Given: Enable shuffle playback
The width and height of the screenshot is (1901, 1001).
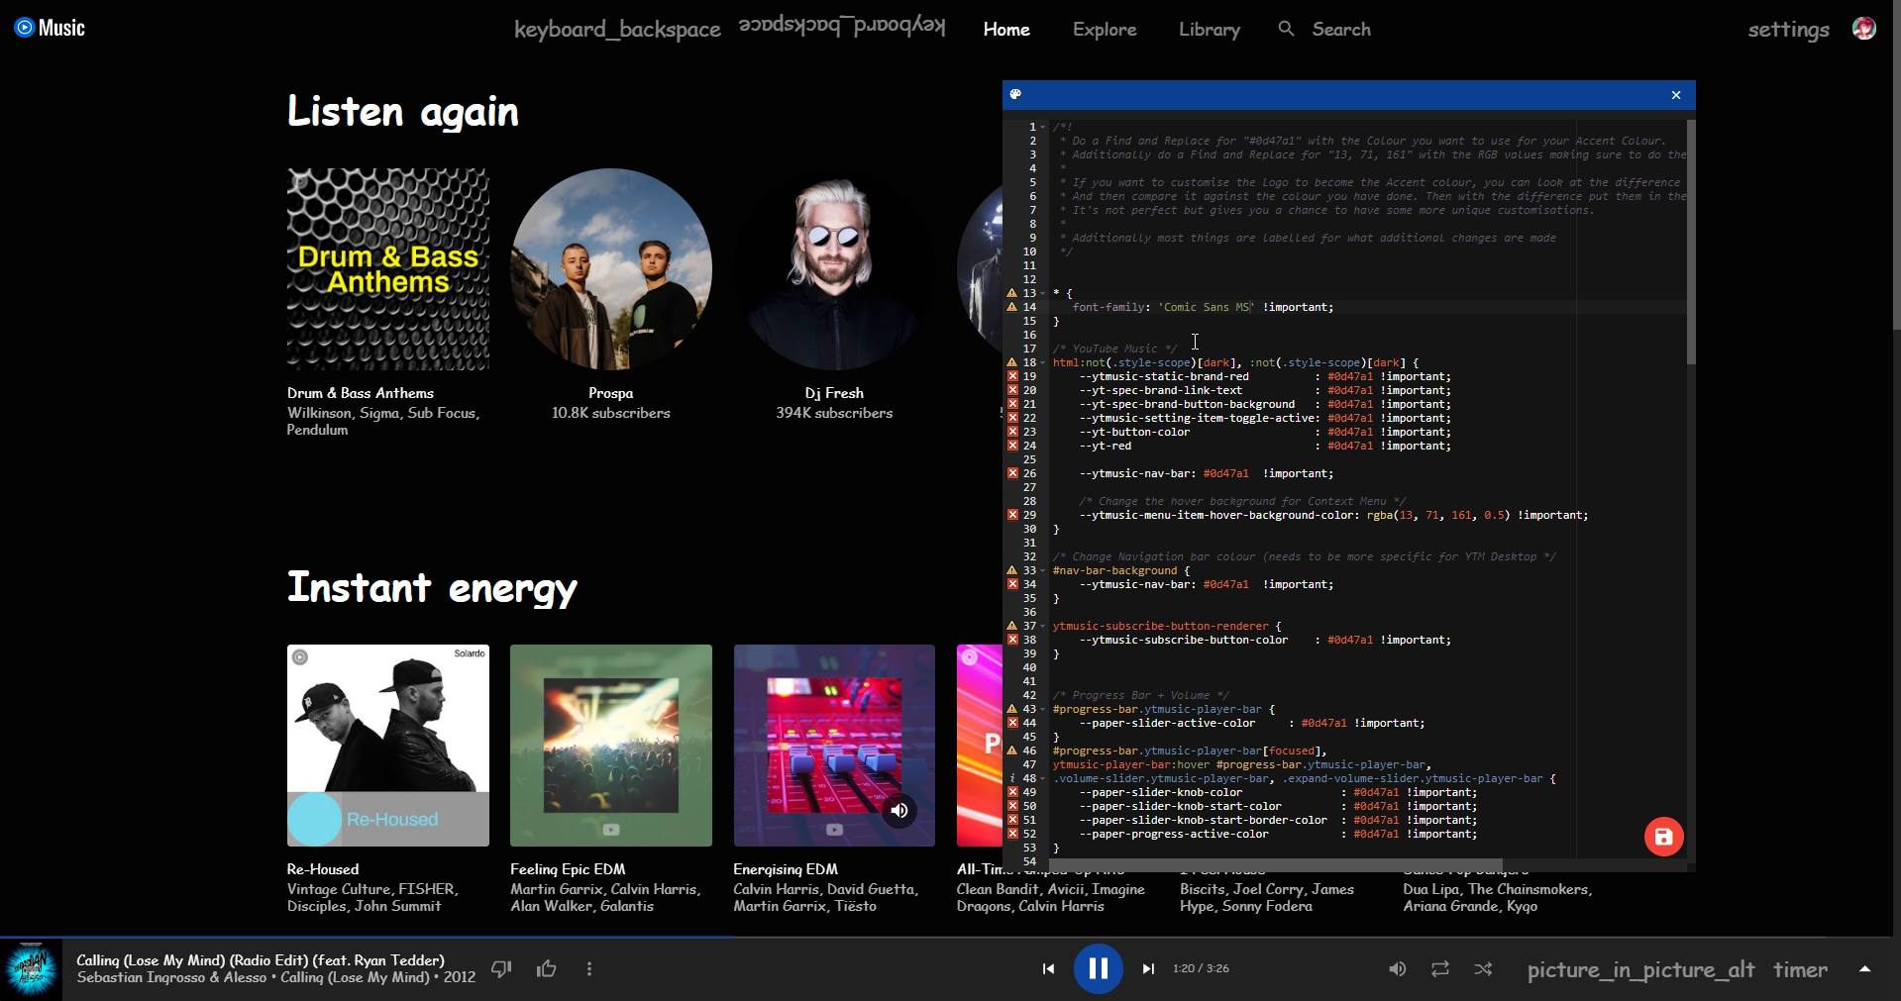Looking at the screenshot, I should [x=1483, y=968].
